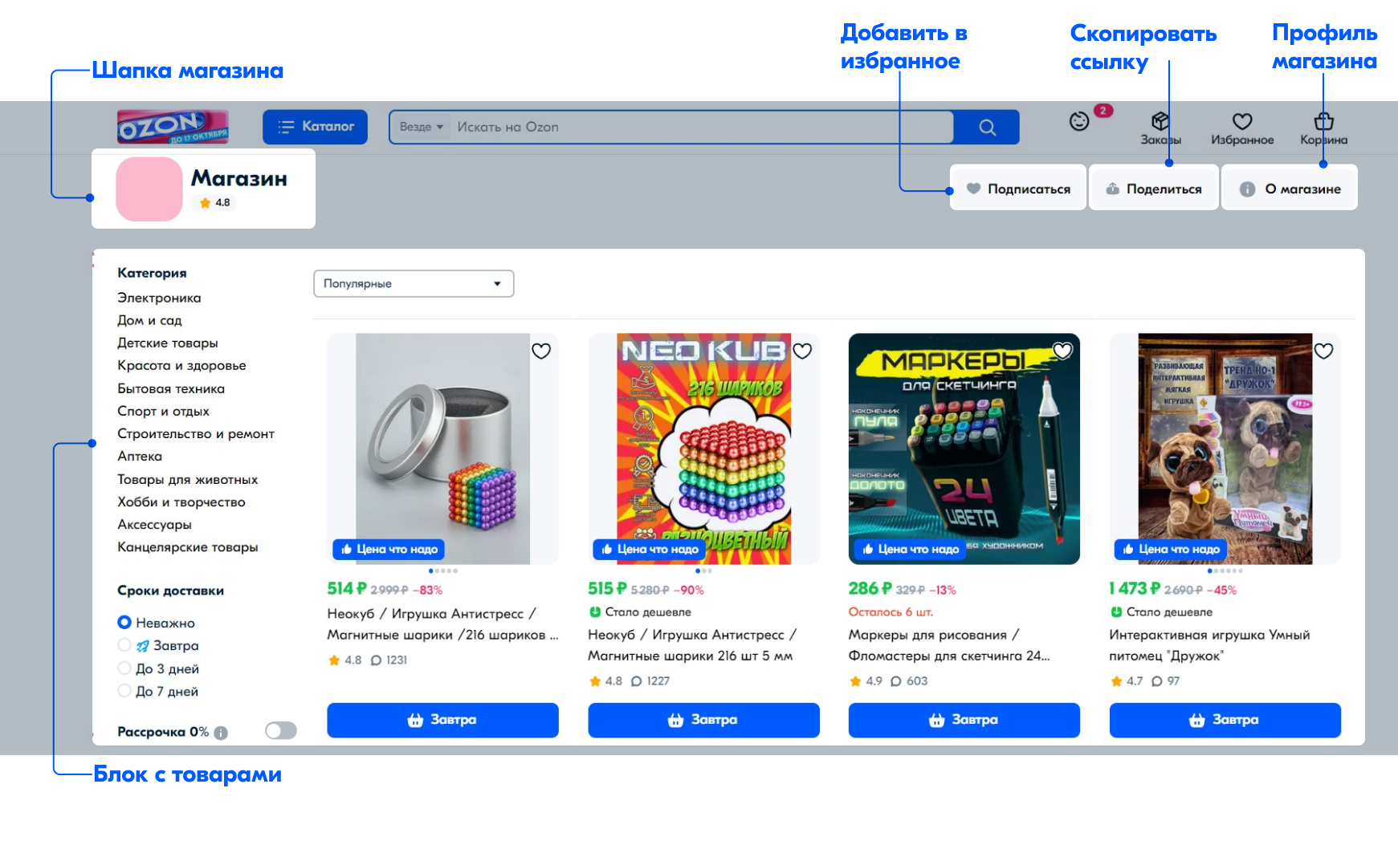Open the Дружок plush dog image
Image resolution: width=1398 pixels, height=845 pixels.
pyautogui.click(x=1225, y=449)
